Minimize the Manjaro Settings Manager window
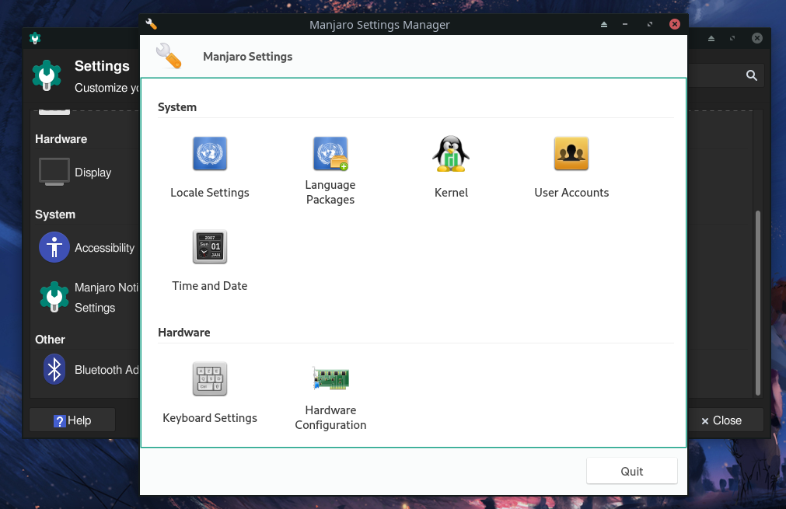Screen dimensions: 786x509 coord(625,24)
